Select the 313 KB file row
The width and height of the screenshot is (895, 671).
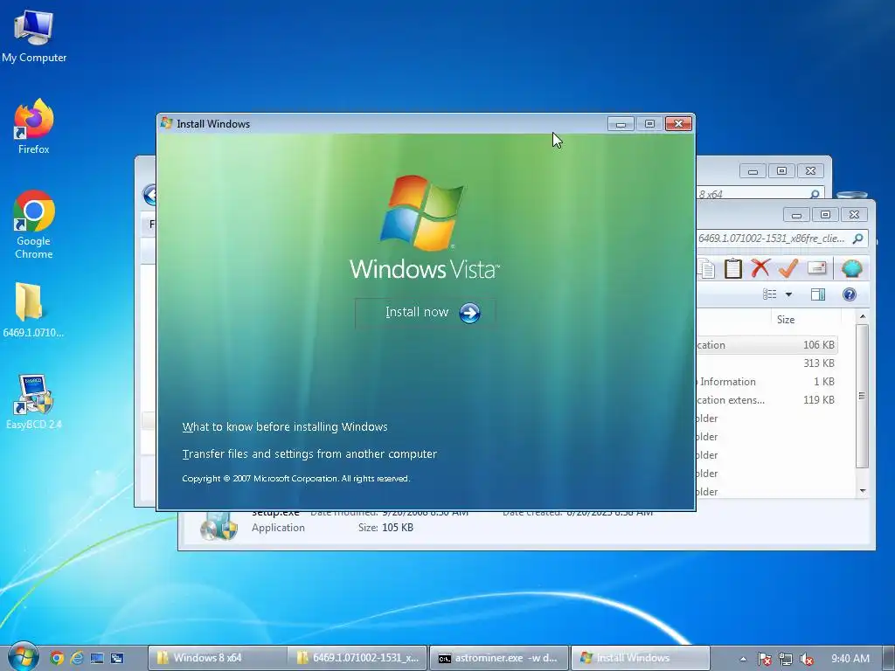point(767,363)
